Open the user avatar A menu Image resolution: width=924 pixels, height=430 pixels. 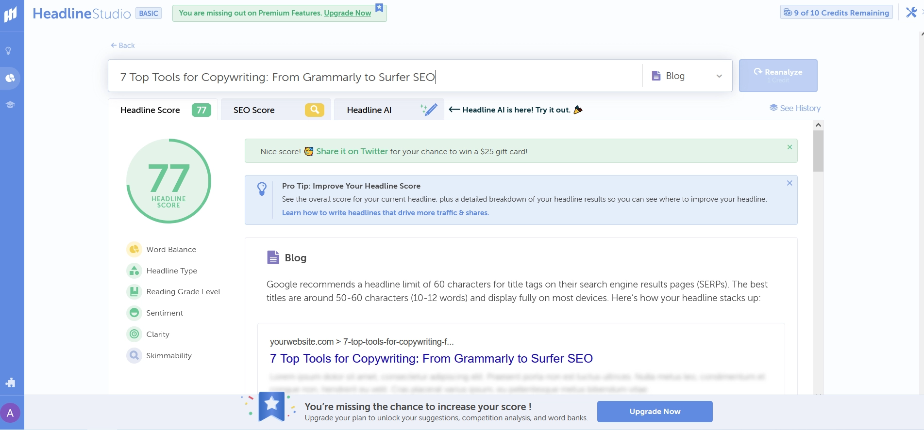pyautogui.click(x=10, y=413)
